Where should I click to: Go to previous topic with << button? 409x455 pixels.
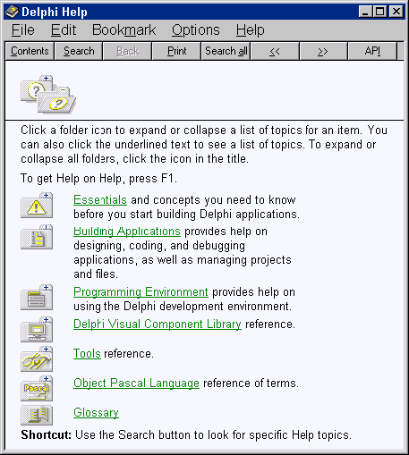click(275, 51)
